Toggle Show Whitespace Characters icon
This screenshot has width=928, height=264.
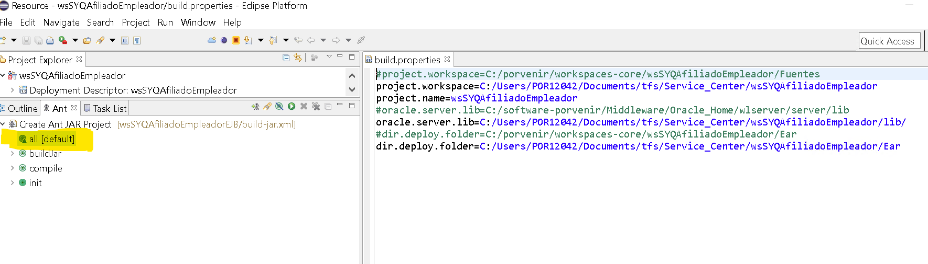coord(137,40)
